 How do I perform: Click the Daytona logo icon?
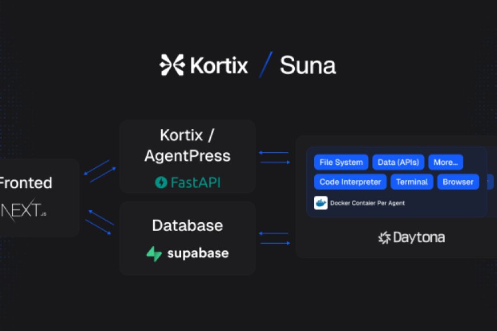point(384,238)
